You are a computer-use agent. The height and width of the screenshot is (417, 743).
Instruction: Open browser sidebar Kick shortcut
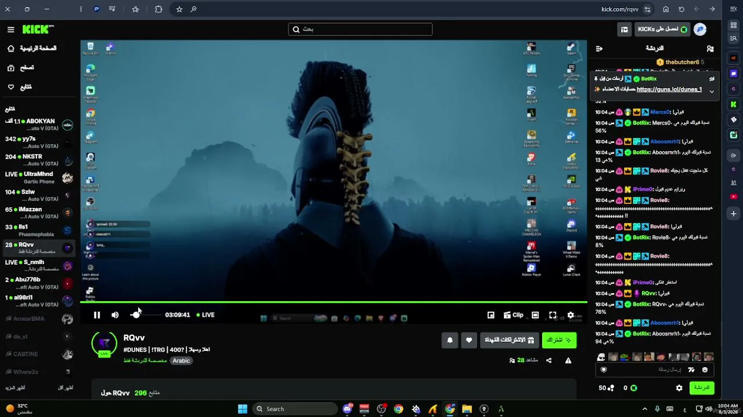[734, 104]
